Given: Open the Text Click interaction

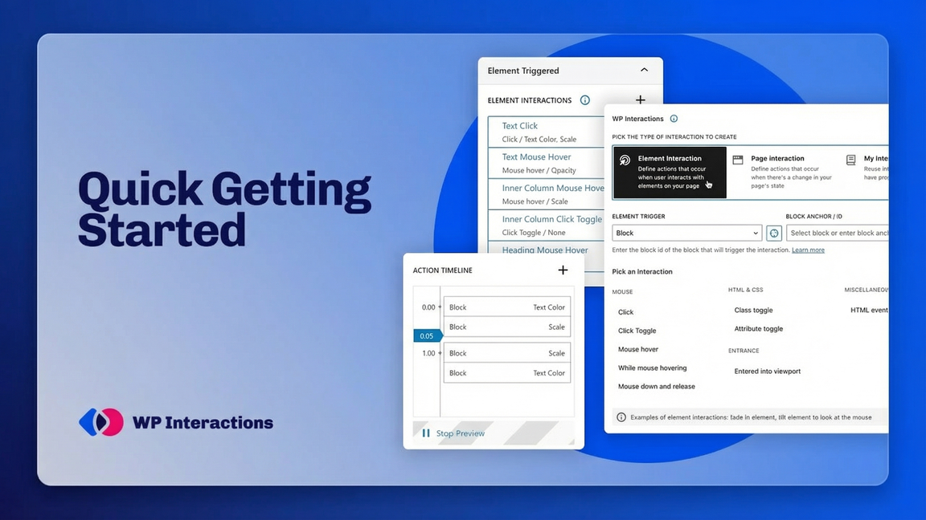Looking at the screenshot, I should (x=547, y=132).
